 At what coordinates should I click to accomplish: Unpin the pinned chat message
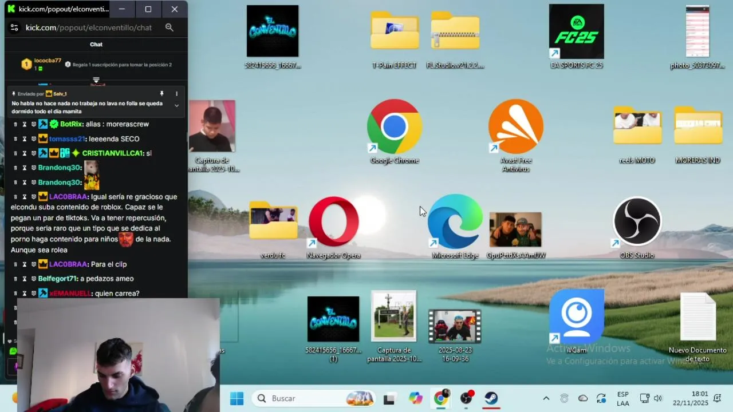[161, 93]
